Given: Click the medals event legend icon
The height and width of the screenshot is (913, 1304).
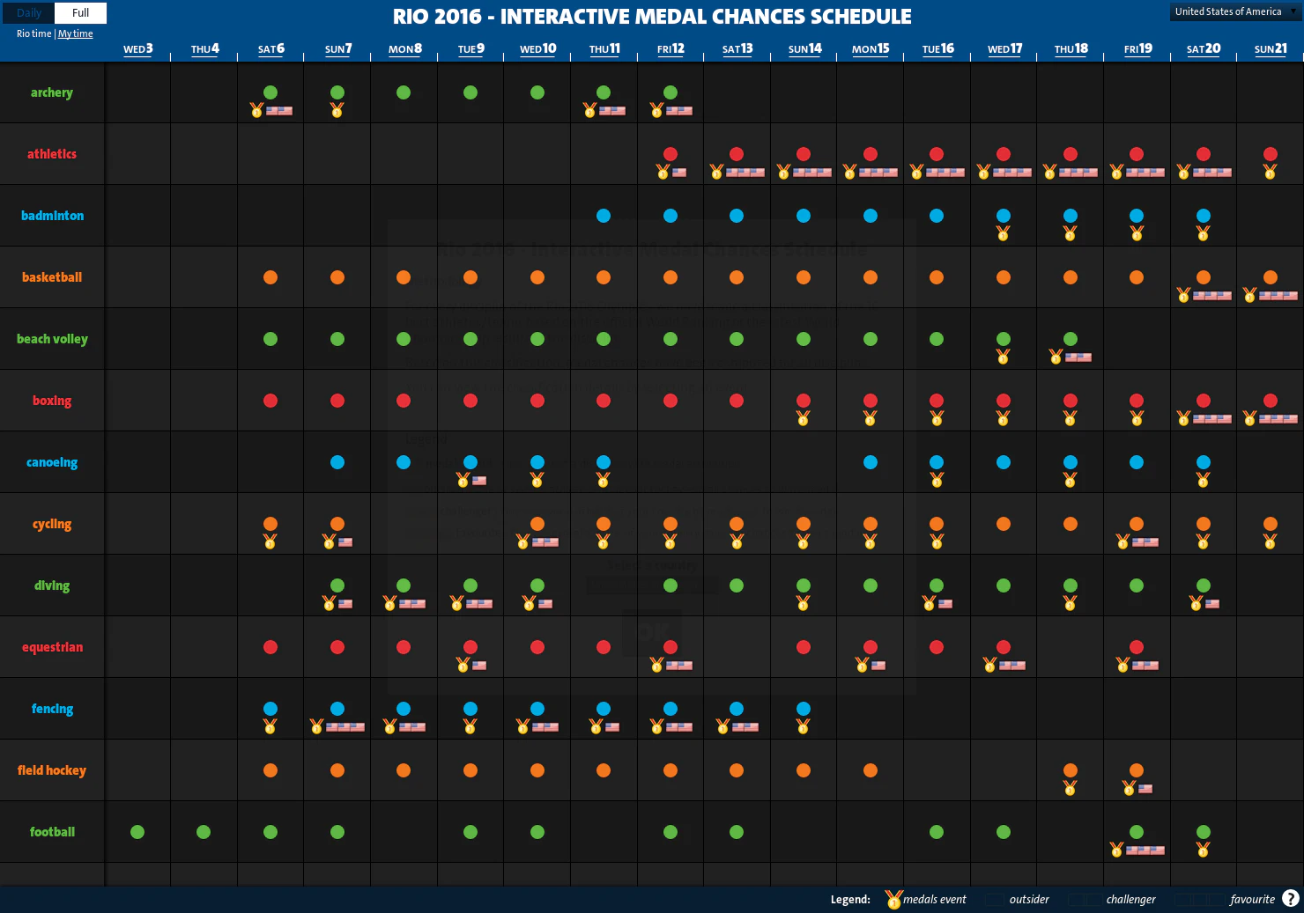Looking at the screenshot, I should 893,899.
